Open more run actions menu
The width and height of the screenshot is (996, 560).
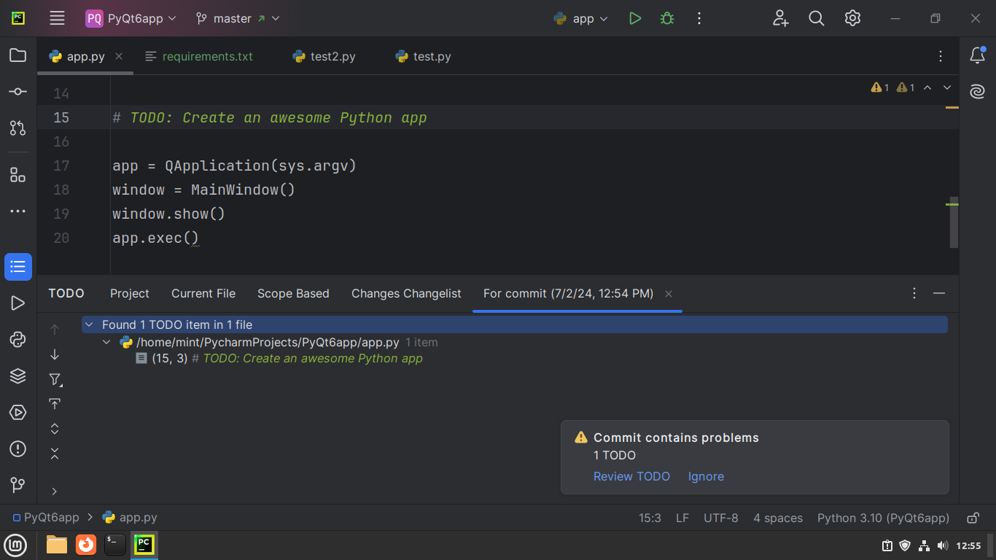click(x=699, y=18)
